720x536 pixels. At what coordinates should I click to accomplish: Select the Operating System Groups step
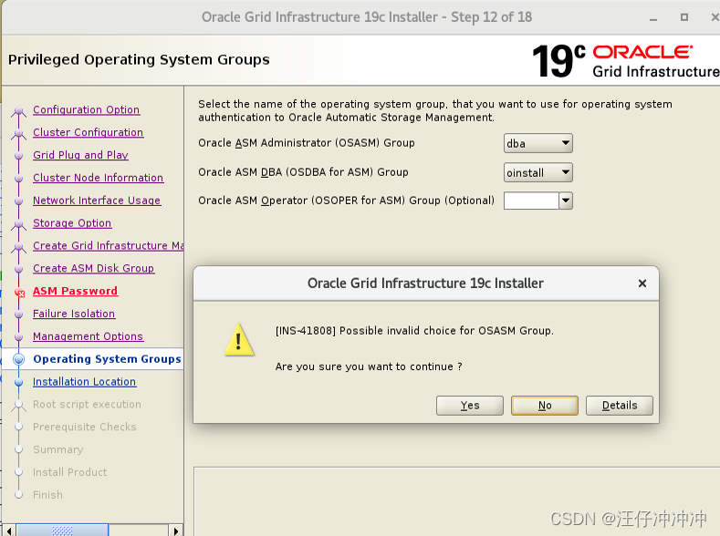(107, 359)
